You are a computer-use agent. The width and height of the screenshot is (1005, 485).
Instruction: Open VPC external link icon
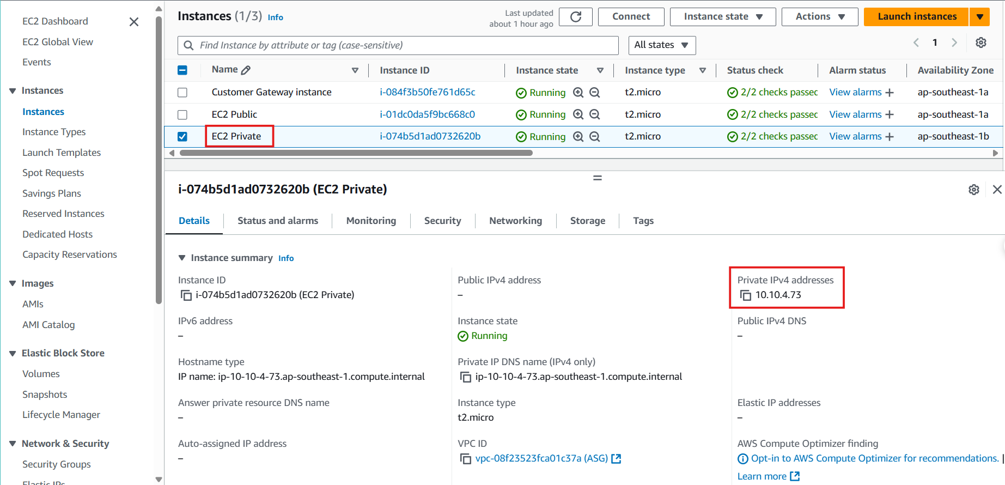616,459
